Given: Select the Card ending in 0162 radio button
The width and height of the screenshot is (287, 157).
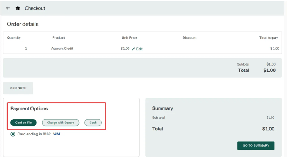Looking at the screenshot, I should (x=13, y=134).
